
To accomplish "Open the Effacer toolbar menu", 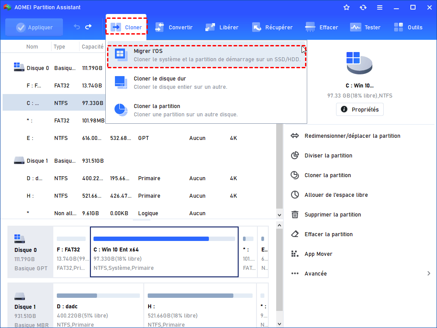I will (322, 27).
